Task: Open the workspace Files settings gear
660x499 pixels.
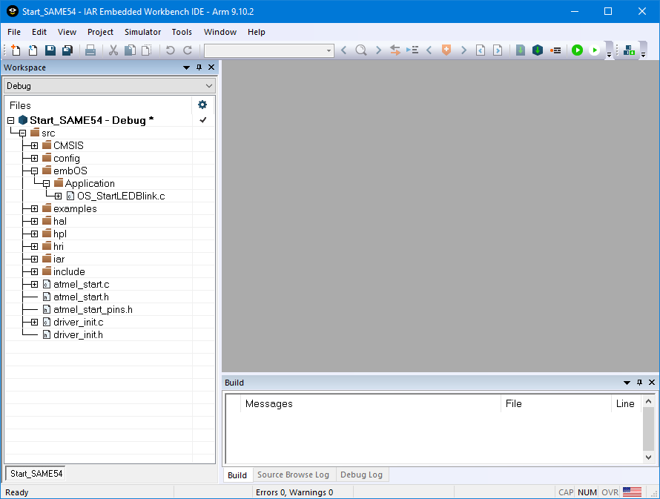Action: 202,105
